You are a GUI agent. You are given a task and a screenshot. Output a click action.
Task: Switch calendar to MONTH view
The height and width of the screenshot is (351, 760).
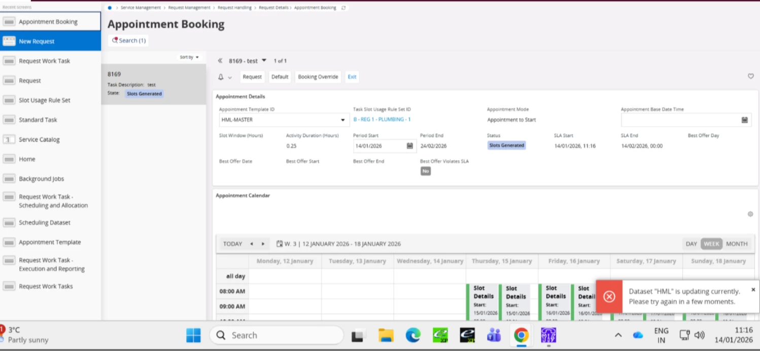[737, 244]
